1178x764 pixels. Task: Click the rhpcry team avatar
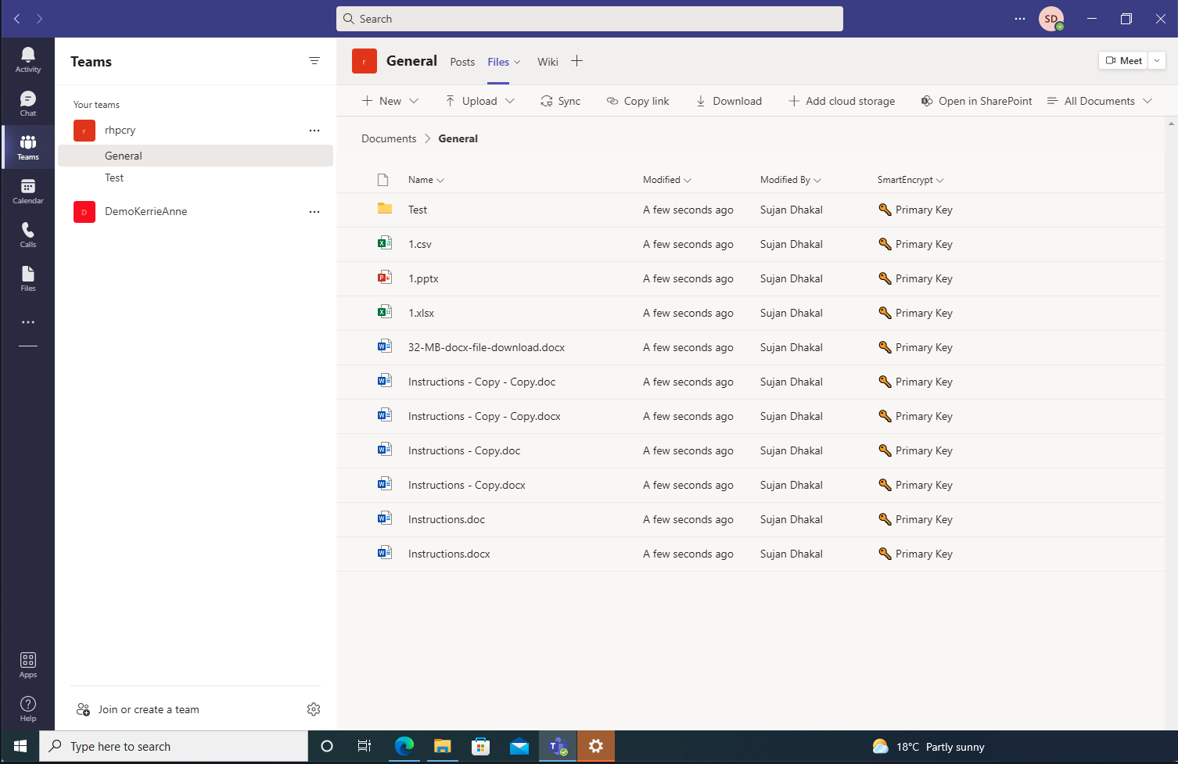[x=84, y=131]
